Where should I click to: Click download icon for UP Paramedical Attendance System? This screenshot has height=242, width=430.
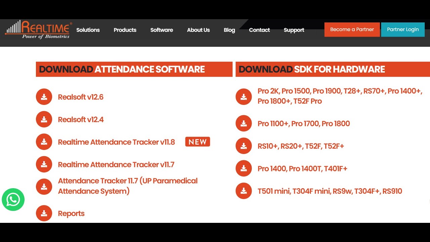tap(44, 187)
